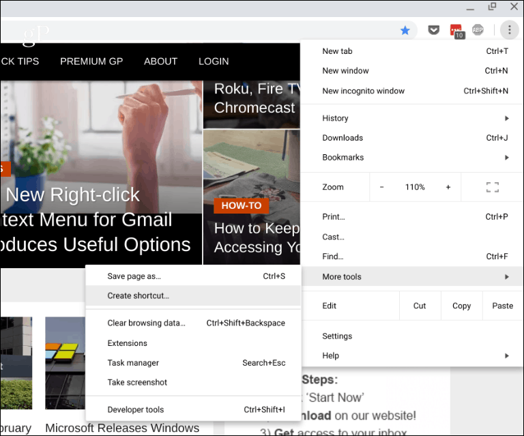524x436 pixels.
Task: Decrease zoom with the minus button
Action: (x=381, y=187)
